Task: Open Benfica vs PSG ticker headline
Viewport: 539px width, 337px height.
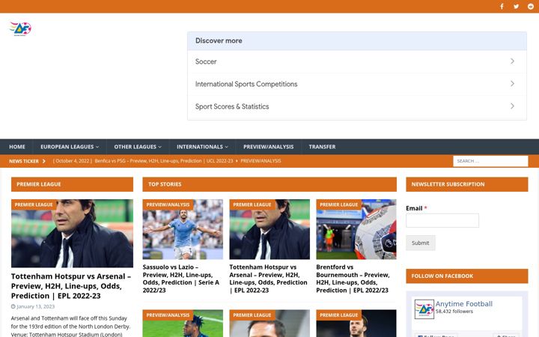Action: [164, 161]
